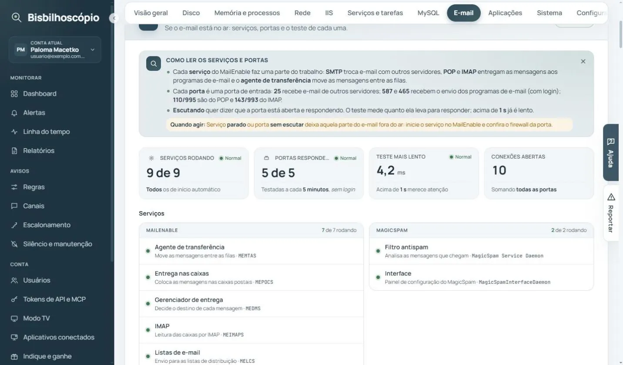Screen dimensions: 623x365
Task: Click the magnifier icon in the info box
Action: click(x=154, y=63)
